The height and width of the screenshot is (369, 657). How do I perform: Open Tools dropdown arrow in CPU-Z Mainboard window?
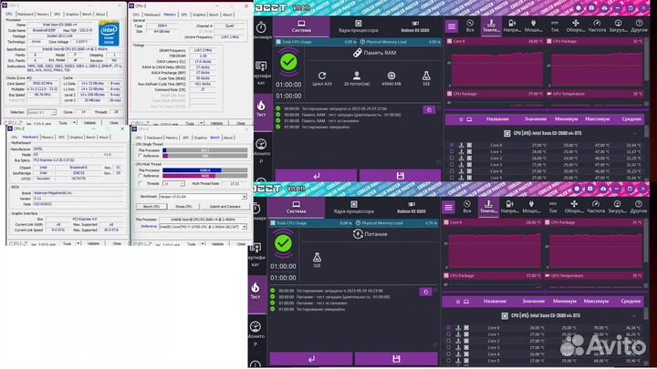coord(78,243)
